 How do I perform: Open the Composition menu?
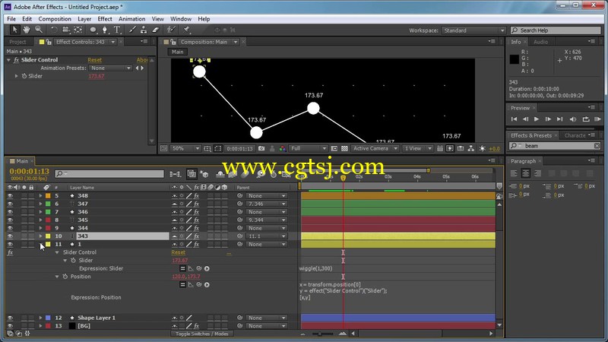click(x=55, y=18)
